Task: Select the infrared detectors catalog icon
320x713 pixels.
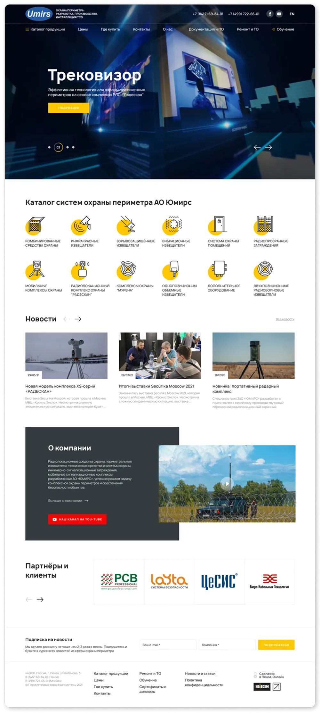Action: click(81, 225)
